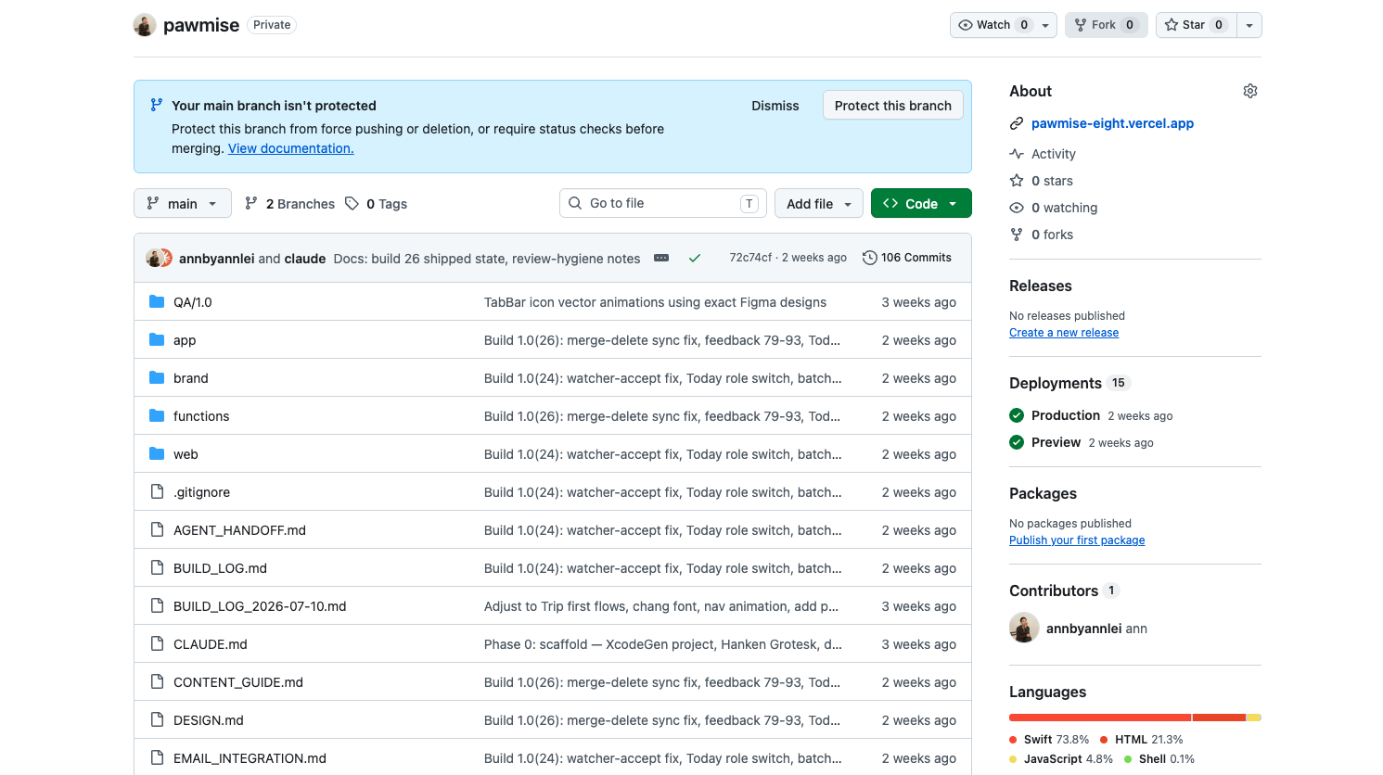The image size is (1383, 775).
Task: Click the commit author avatars
Action: pyautogui.click(x=159, y=258)
